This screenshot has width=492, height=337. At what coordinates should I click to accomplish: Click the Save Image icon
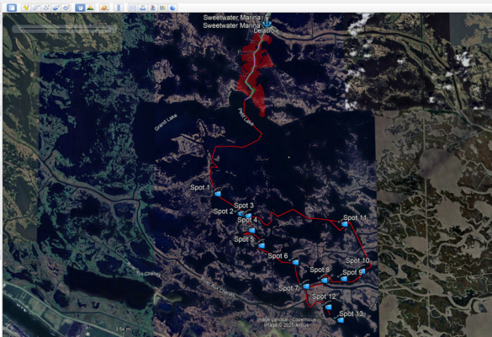[x=153, y=8]
